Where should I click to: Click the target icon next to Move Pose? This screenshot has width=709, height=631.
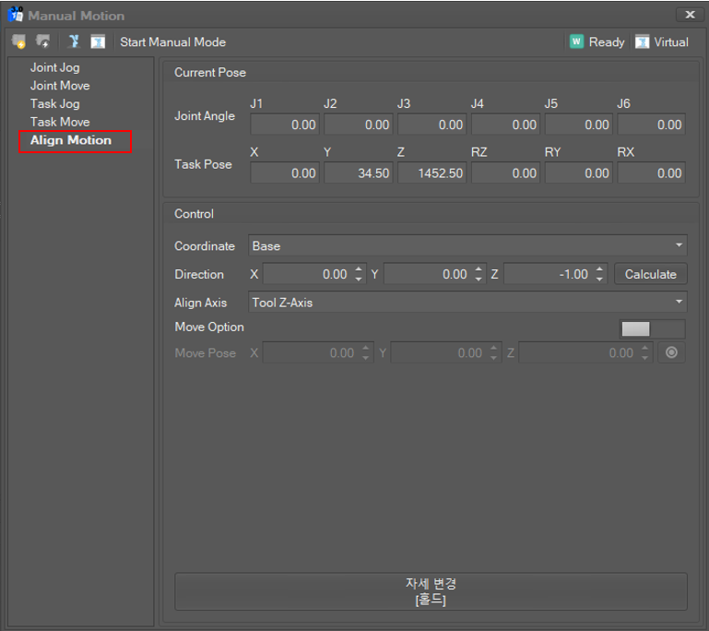coord(670,352)
